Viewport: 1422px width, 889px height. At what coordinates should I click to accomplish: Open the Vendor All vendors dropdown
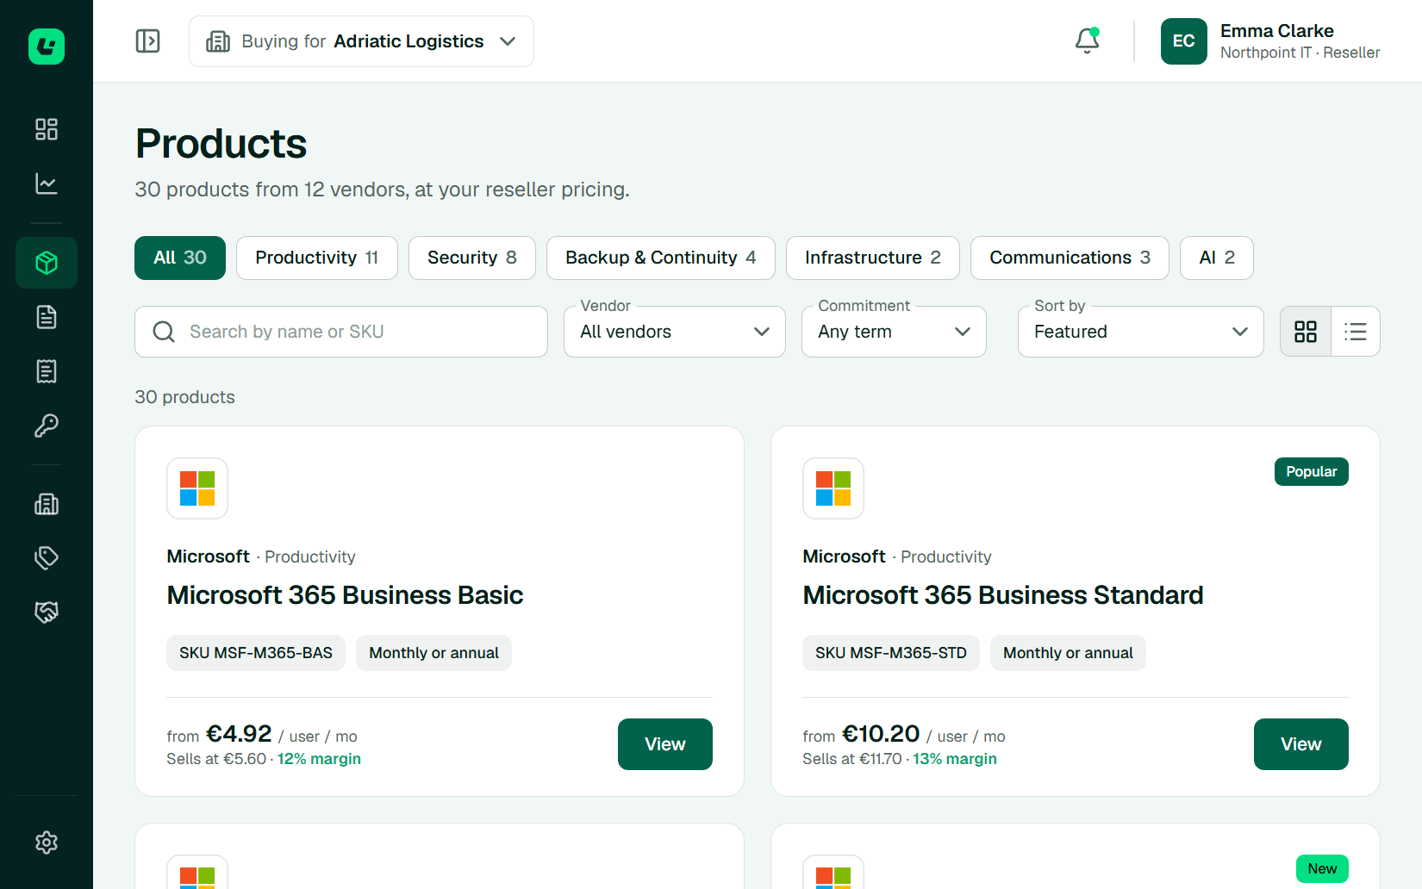tap(675, 332)
